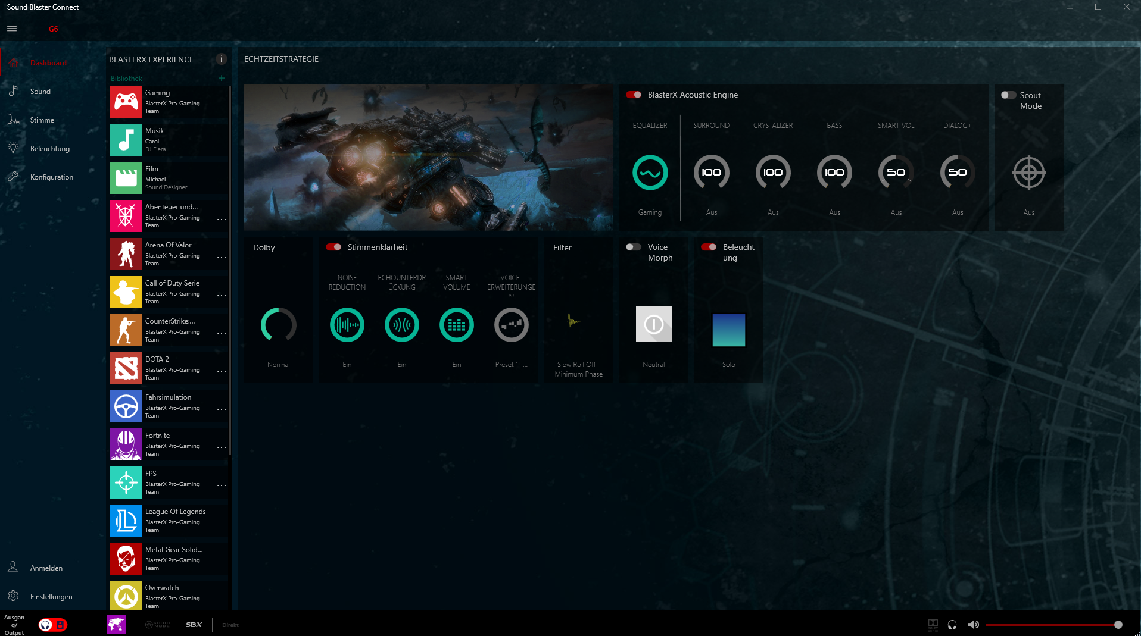The image size is (1141, 636).
Task: Toggle the Beleuchtung switch
Action: (709, 247)
